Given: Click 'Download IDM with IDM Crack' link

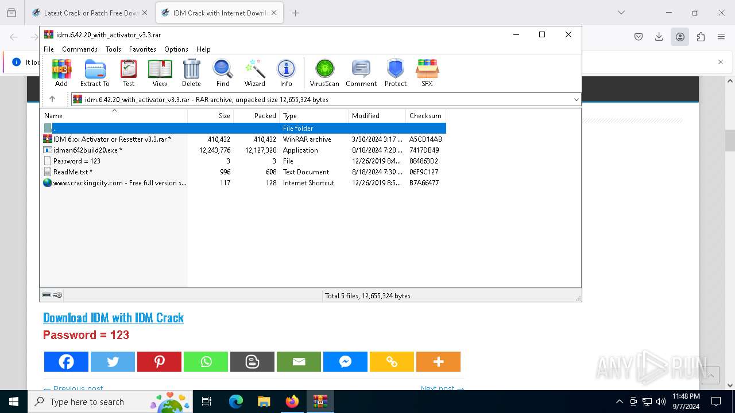Looking at the screenshot, I should click(113, 318).
